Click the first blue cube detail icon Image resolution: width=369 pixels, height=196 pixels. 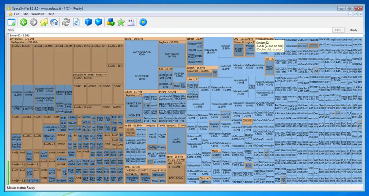tap(88, 22)
